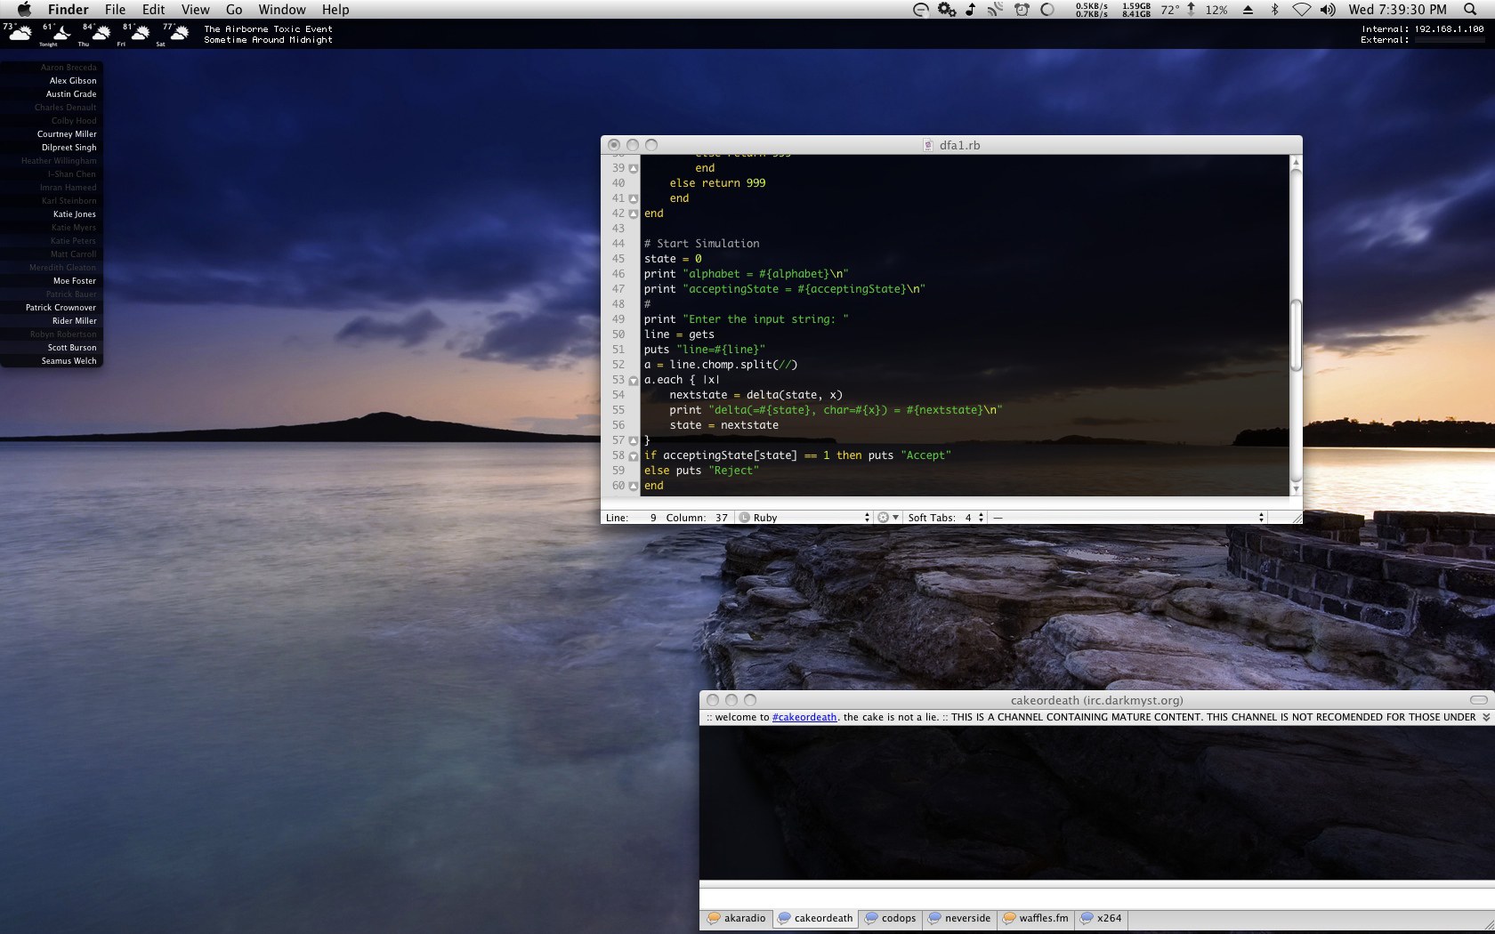The height and width of the screenshot is (934, 1495).
Task: Click the '# Start Simulation' comment line
Action: point(701,244)
